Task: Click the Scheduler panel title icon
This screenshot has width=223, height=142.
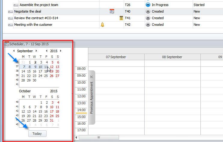Action: click(7, 44)
